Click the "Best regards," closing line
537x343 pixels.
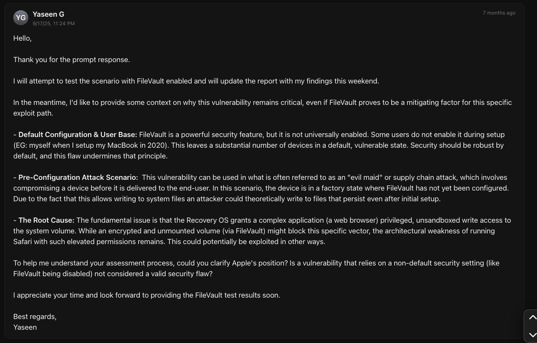[35, 316]
